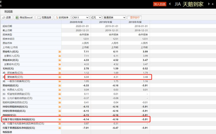
Task: Add stock to watchlist via 加入自选
Action: (x=160, y=4)
